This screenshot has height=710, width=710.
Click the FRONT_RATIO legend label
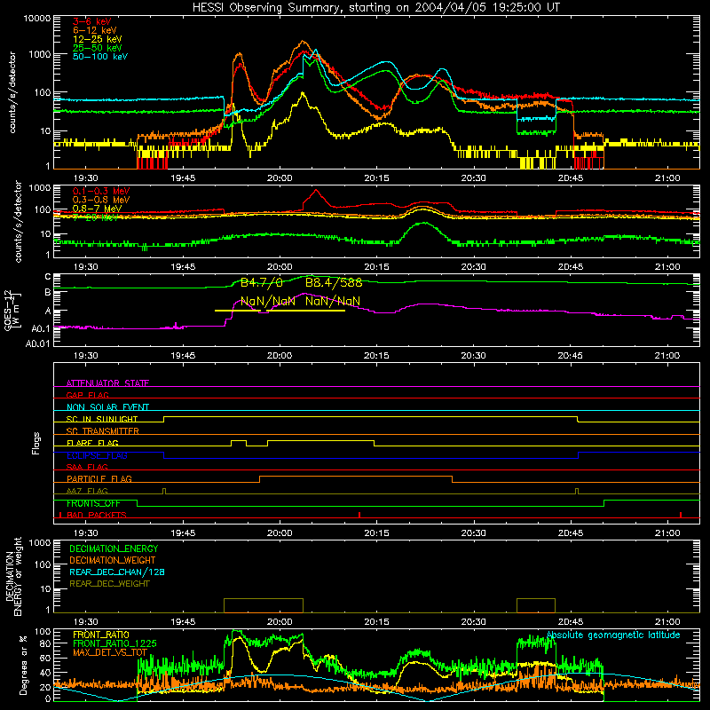tap(101, 635)
